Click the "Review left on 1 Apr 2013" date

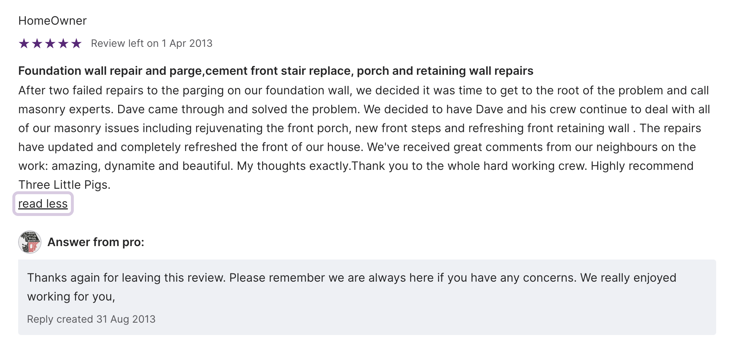[152, 44]
